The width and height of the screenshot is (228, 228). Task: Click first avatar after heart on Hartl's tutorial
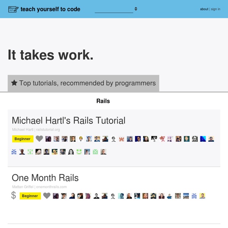[48, 139]
